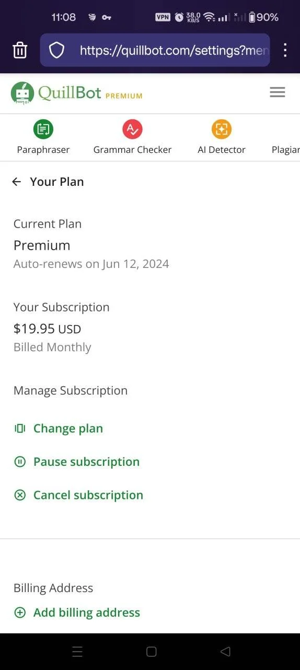Screen dimensions: 300x670
Task: Click Add billing address
Action: point(87,612)
